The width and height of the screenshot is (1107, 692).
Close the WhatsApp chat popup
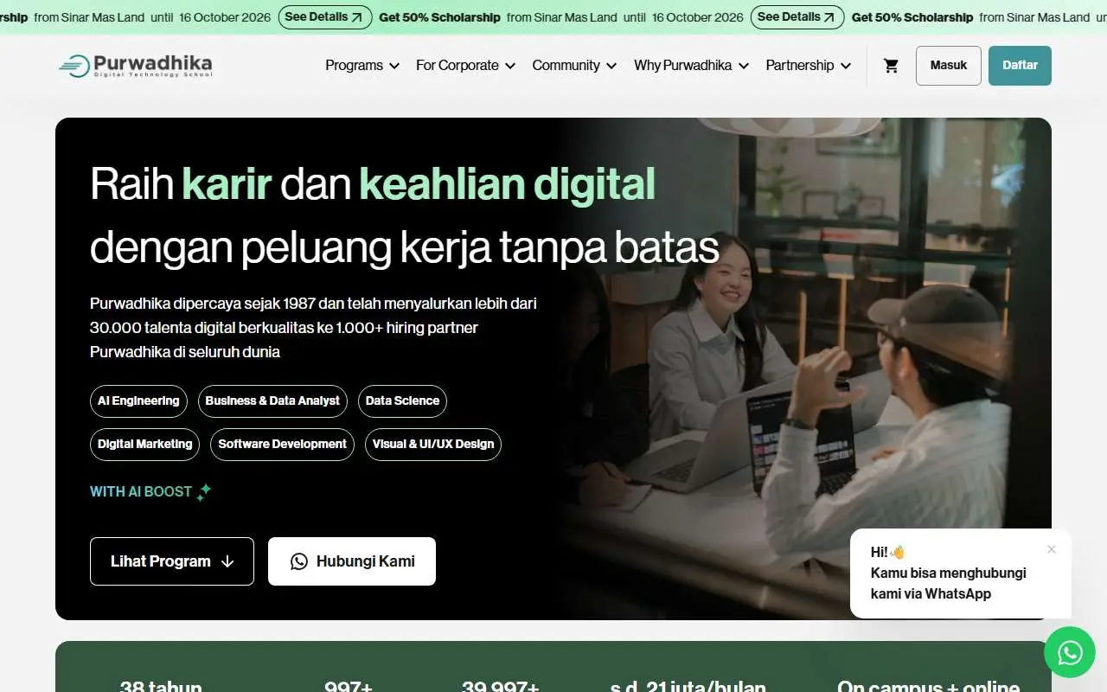(x=1052, y=549)
